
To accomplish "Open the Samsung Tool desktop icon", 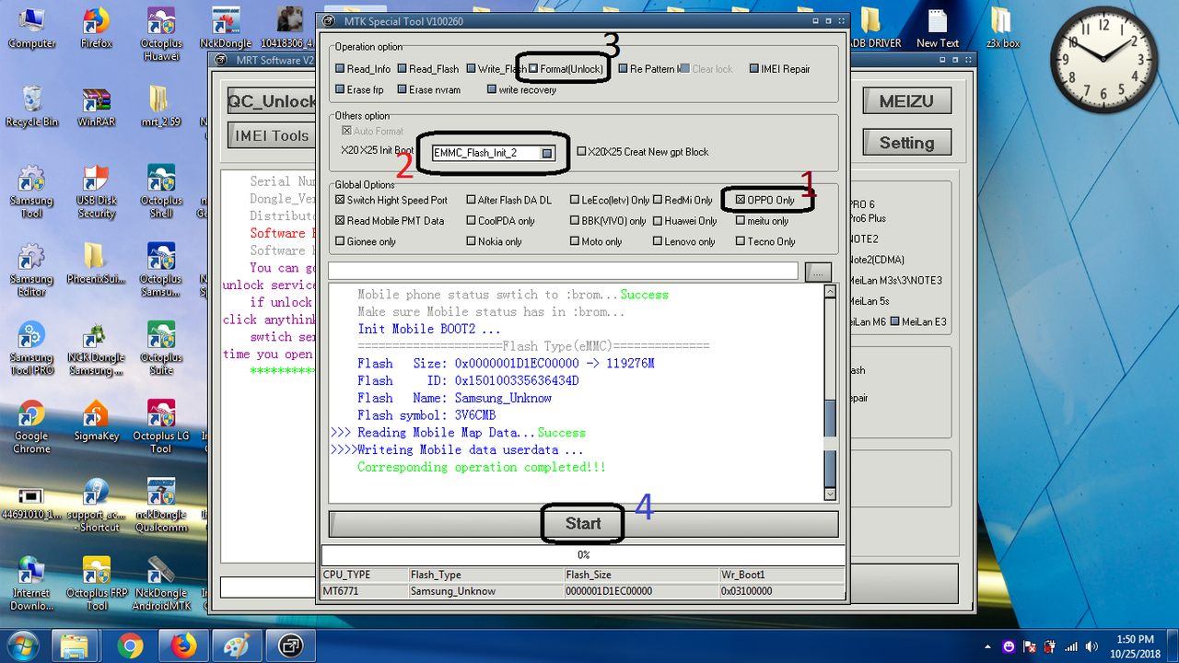I will 31,192.
